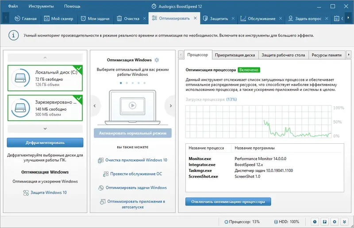Select the Приоритизация диска sub-tab

(x=235, y=55)
